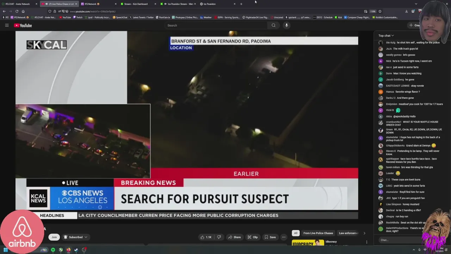The width and height of the screenshot is (451, 254).
Task: Open Firefox from the taskbar
Action: tap(68, 250)
